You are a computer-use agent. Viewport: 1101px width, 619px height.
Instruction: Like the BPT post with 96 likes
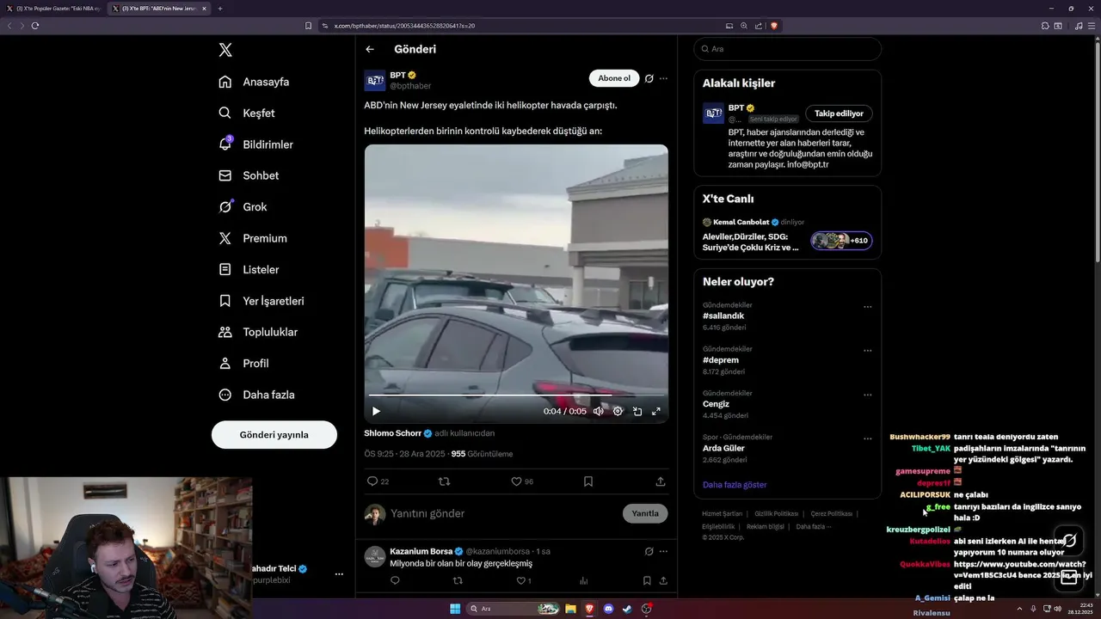click(516, 481)
